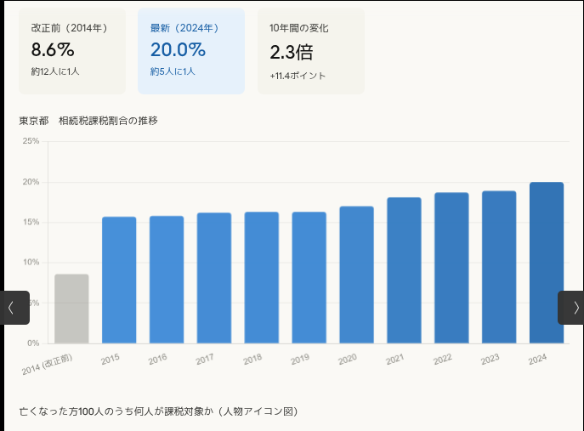Click the gray 2014 (改正前) bar

pyautogui.click(x=71, y=309)
